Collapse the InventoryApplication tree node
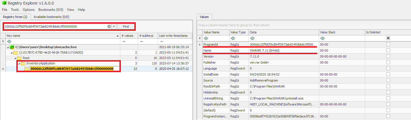The height and width of the screenshot is (120, 411). pyautogui.click(x=19, y=63)
